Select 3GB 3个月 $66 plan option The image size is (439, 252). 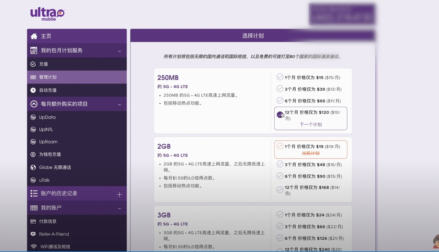pyautogui.click(x=280, y=226)
